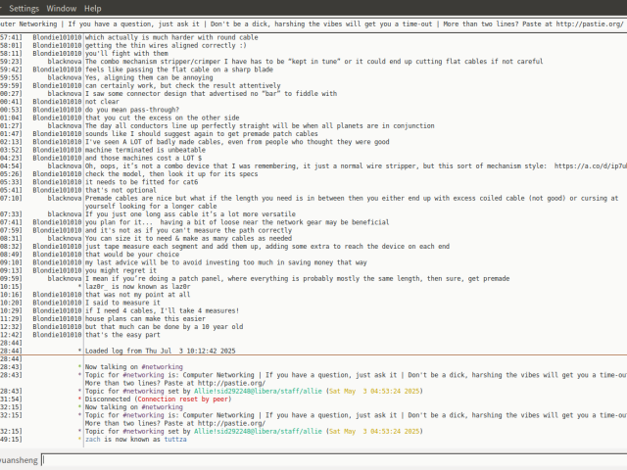Screen dimensions: 627x470
Task: Click Blondie101010 nick on 'I said to measure it' line
Action: (57, 303)
